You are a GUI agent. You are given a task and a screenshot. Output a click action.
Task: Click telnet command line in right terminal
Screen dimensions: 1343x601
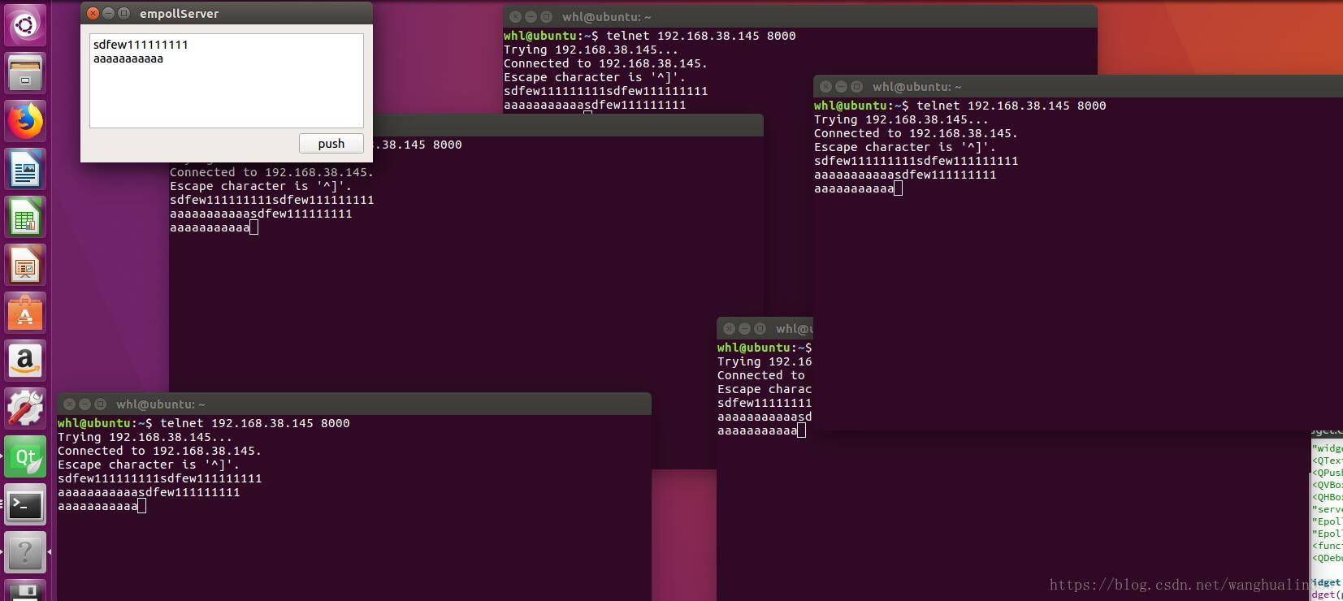tap(960, 106)
